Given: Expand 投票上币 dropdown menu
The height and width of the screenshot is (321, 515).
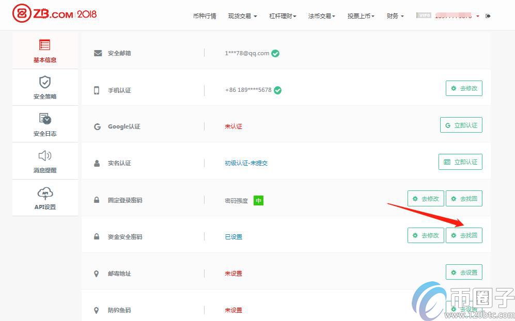Looking at the screenshot, I should (361, 16).
